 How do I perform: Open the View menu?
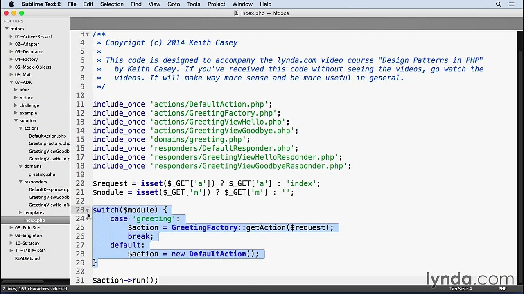coord(154,4)
